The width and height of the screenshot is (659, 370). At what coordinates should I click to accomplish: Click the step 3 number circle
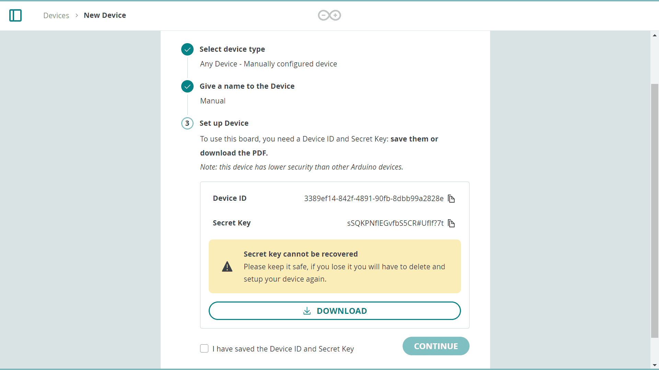(x=187, y=123)
